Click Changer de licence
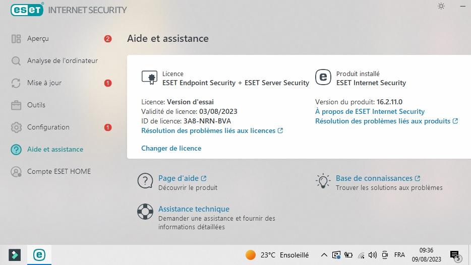Viewport: 471px width, 265px height. [171, 148]
